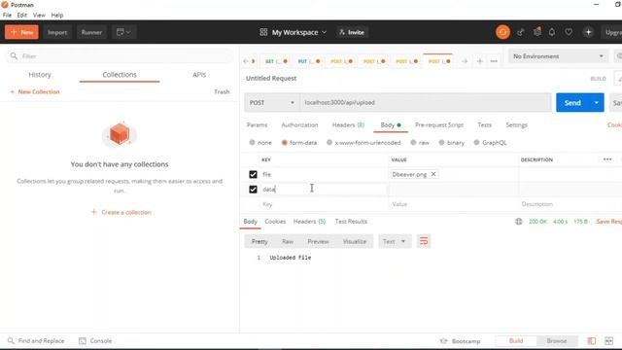
Task: Open the Help menu
Action: click(57, 16)
